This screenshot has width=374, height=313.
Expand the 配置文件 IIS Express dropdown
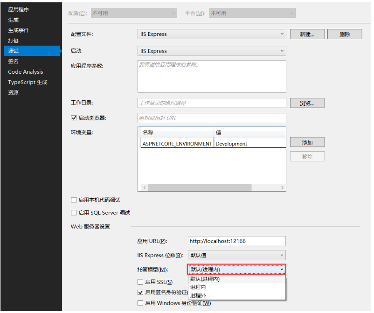(212, 34)
